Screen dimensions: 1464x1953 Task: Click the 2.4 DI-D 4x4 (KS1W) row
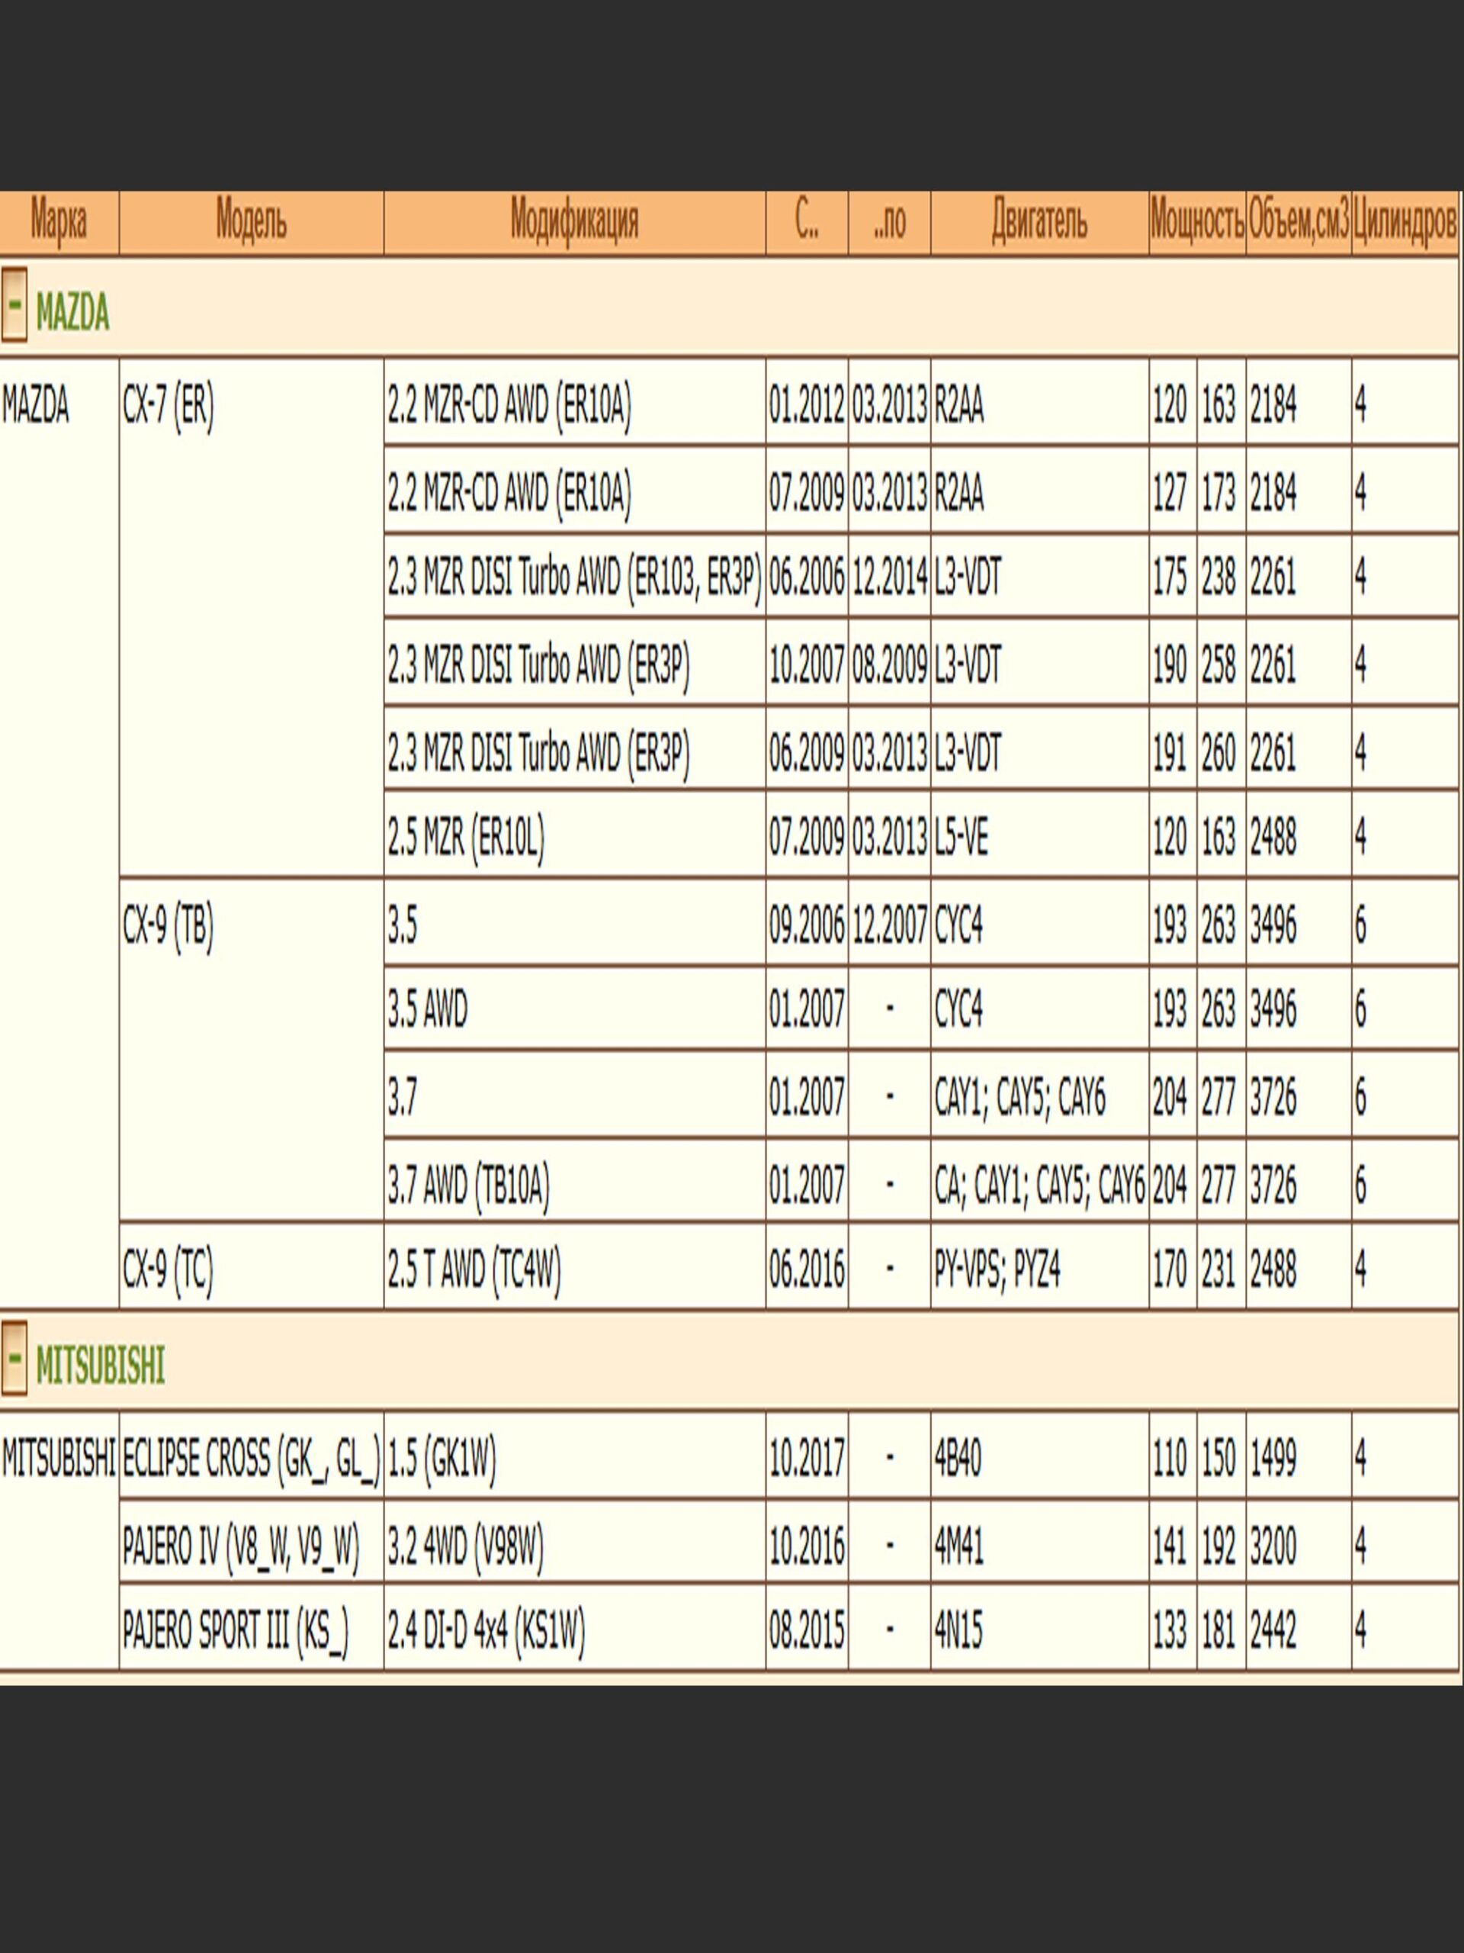tap(486, 1630)
